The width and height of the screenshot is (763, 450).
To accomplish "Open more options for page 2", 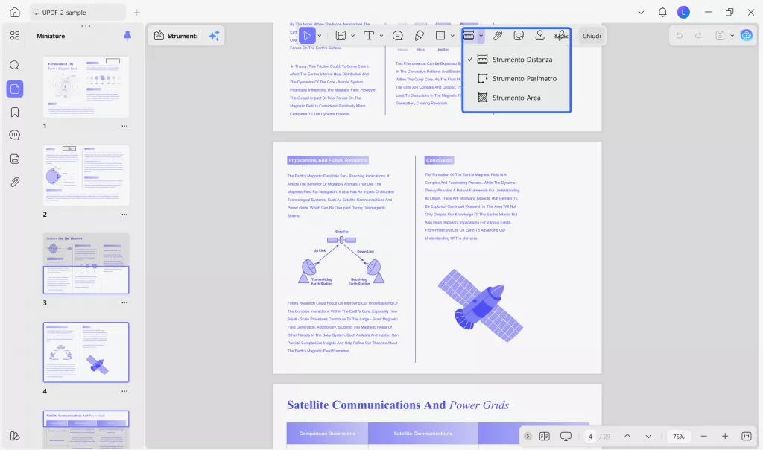I will 124,215.
